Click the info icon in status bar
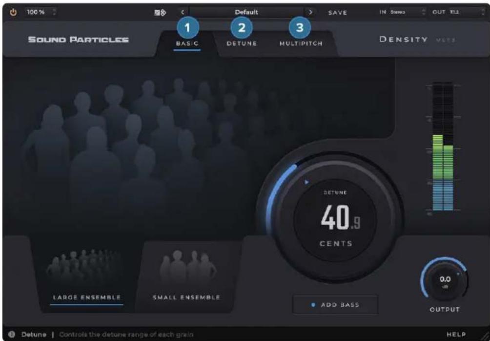 pyautogui.click(x=12, y=335)
